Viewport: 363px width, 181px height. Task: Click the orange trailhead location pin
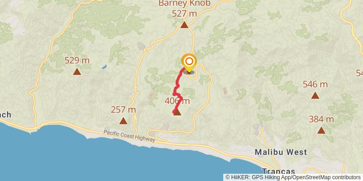189,62
